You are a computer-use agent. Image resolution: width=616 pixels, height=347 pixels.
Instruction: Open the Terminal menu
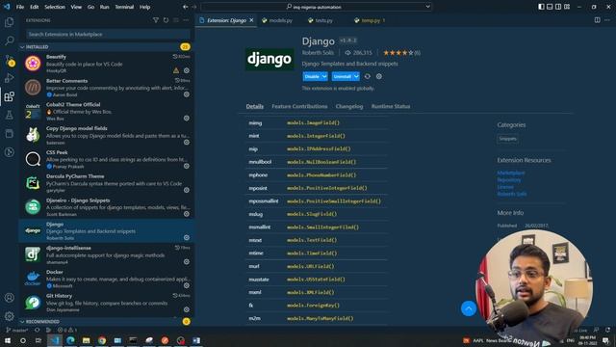click(124, 7)
